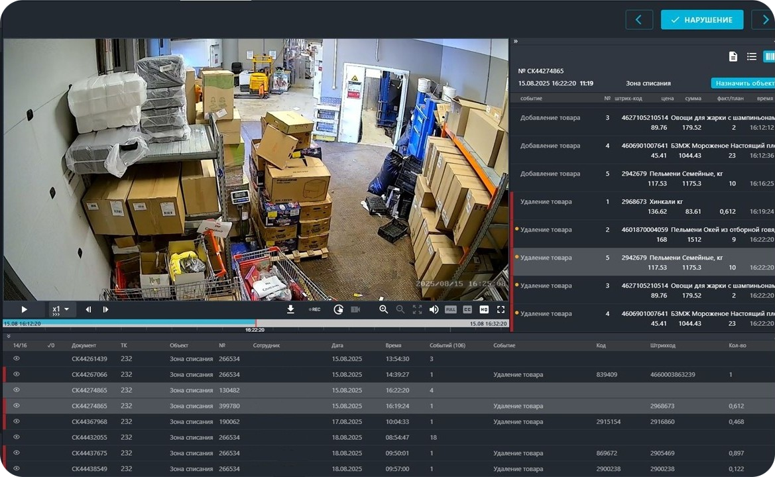Enter fullscreen with the expand icon
Screen dimensions: 775x477
(x=501, y=309)
